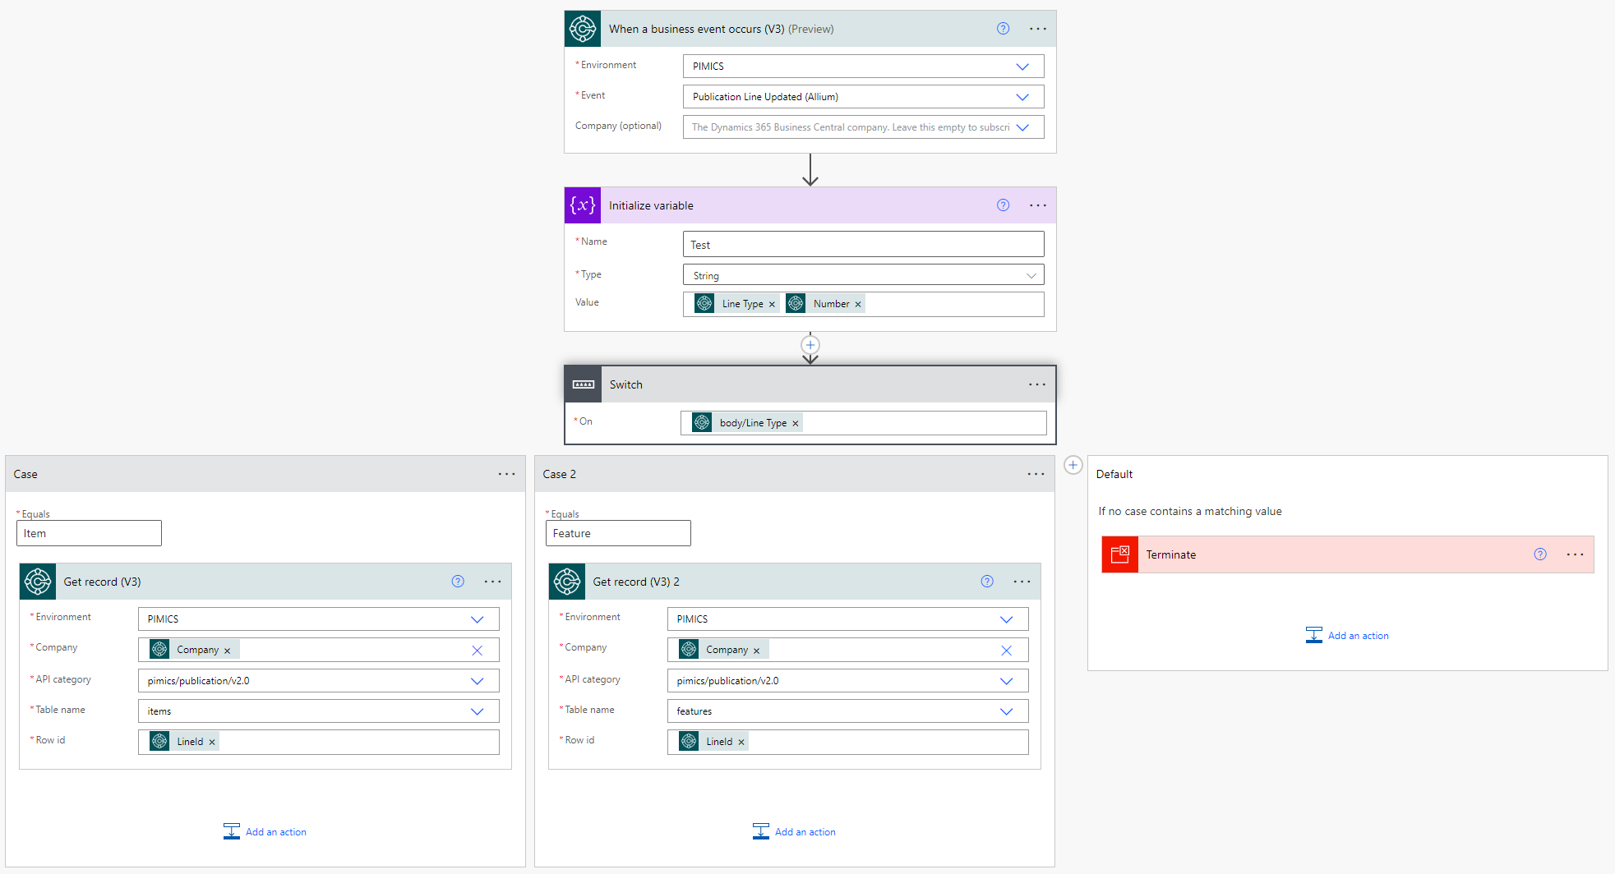Click the Initialize variable {x} icon
The image size is (1615, 874).
pyautogui.click(x=583, y=205)
